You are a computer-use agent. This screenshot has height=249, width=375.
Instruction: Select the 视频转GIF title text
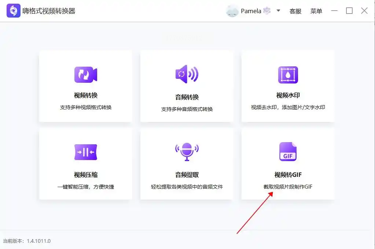(288, 175)
